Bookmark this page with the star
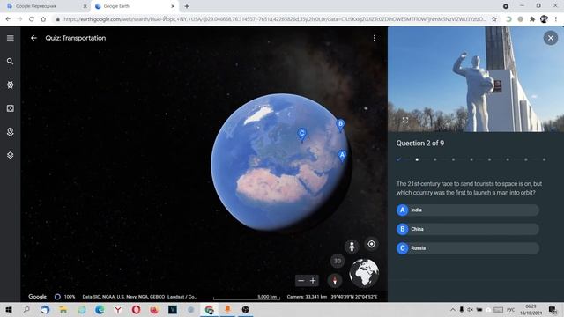The height and width of the screenshot is (317, 564). (x=494, y=19)
